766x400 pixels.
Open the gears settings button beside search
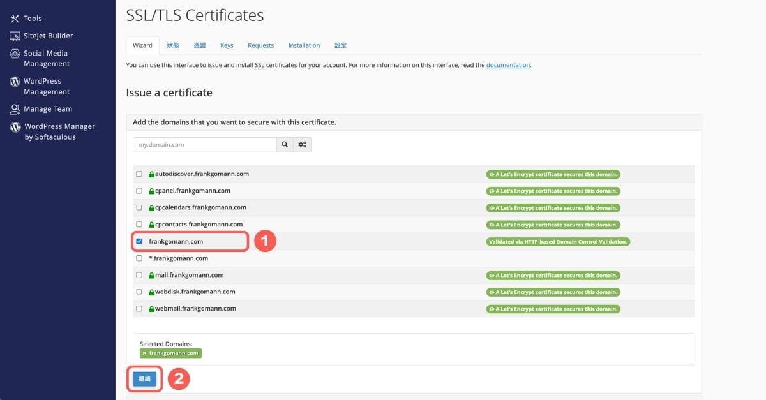click(x=303, y=145)
